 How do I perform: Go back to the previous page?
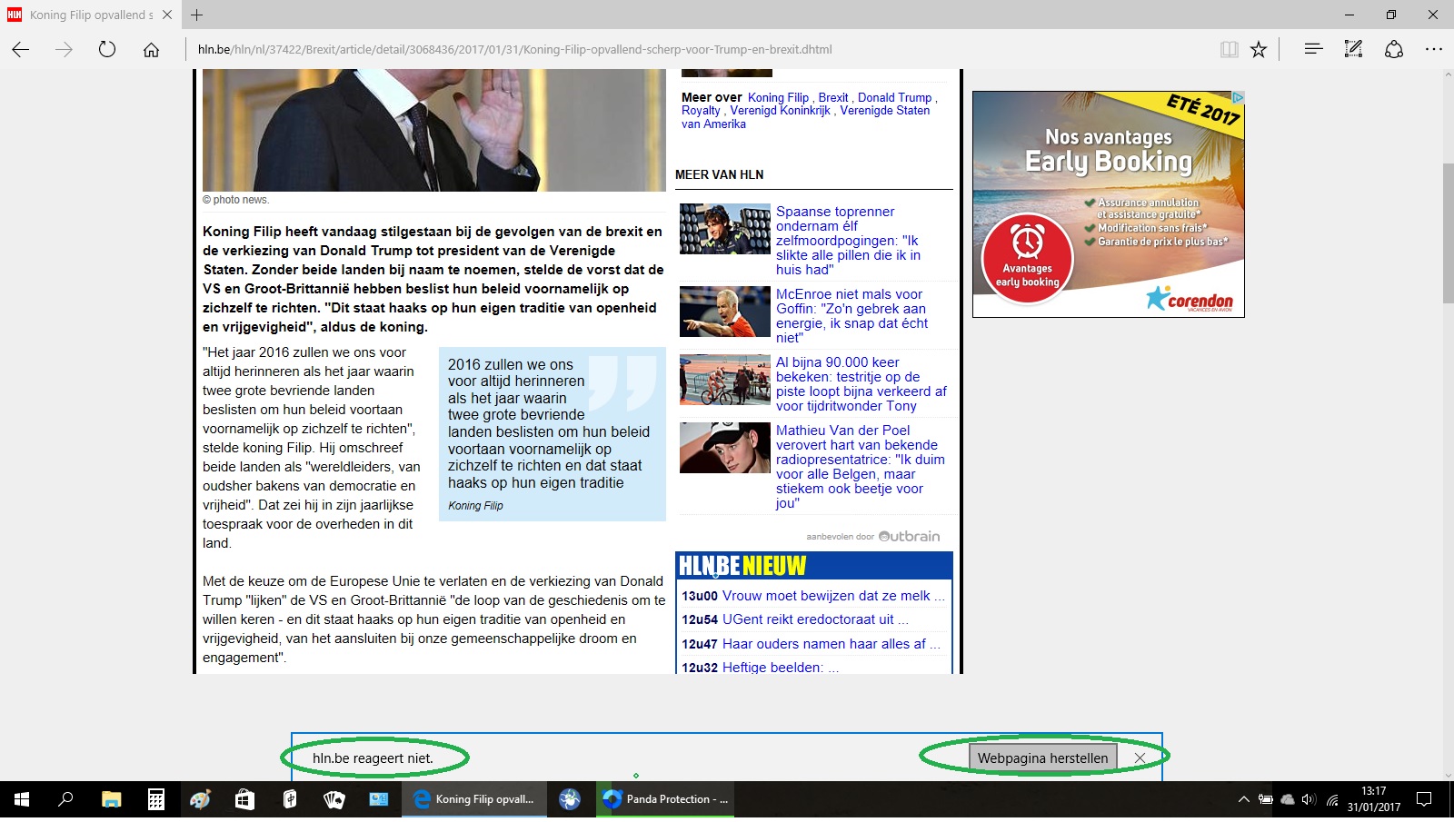[20, 50]
